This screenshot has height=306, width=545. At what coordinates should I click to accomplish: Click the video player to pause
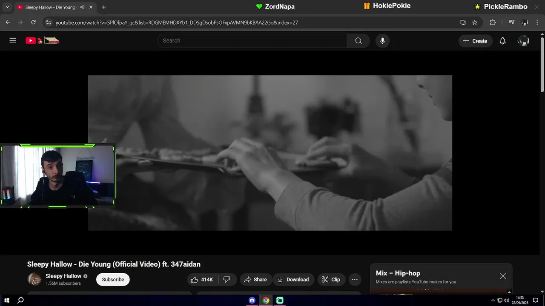[x=270, y=153]
